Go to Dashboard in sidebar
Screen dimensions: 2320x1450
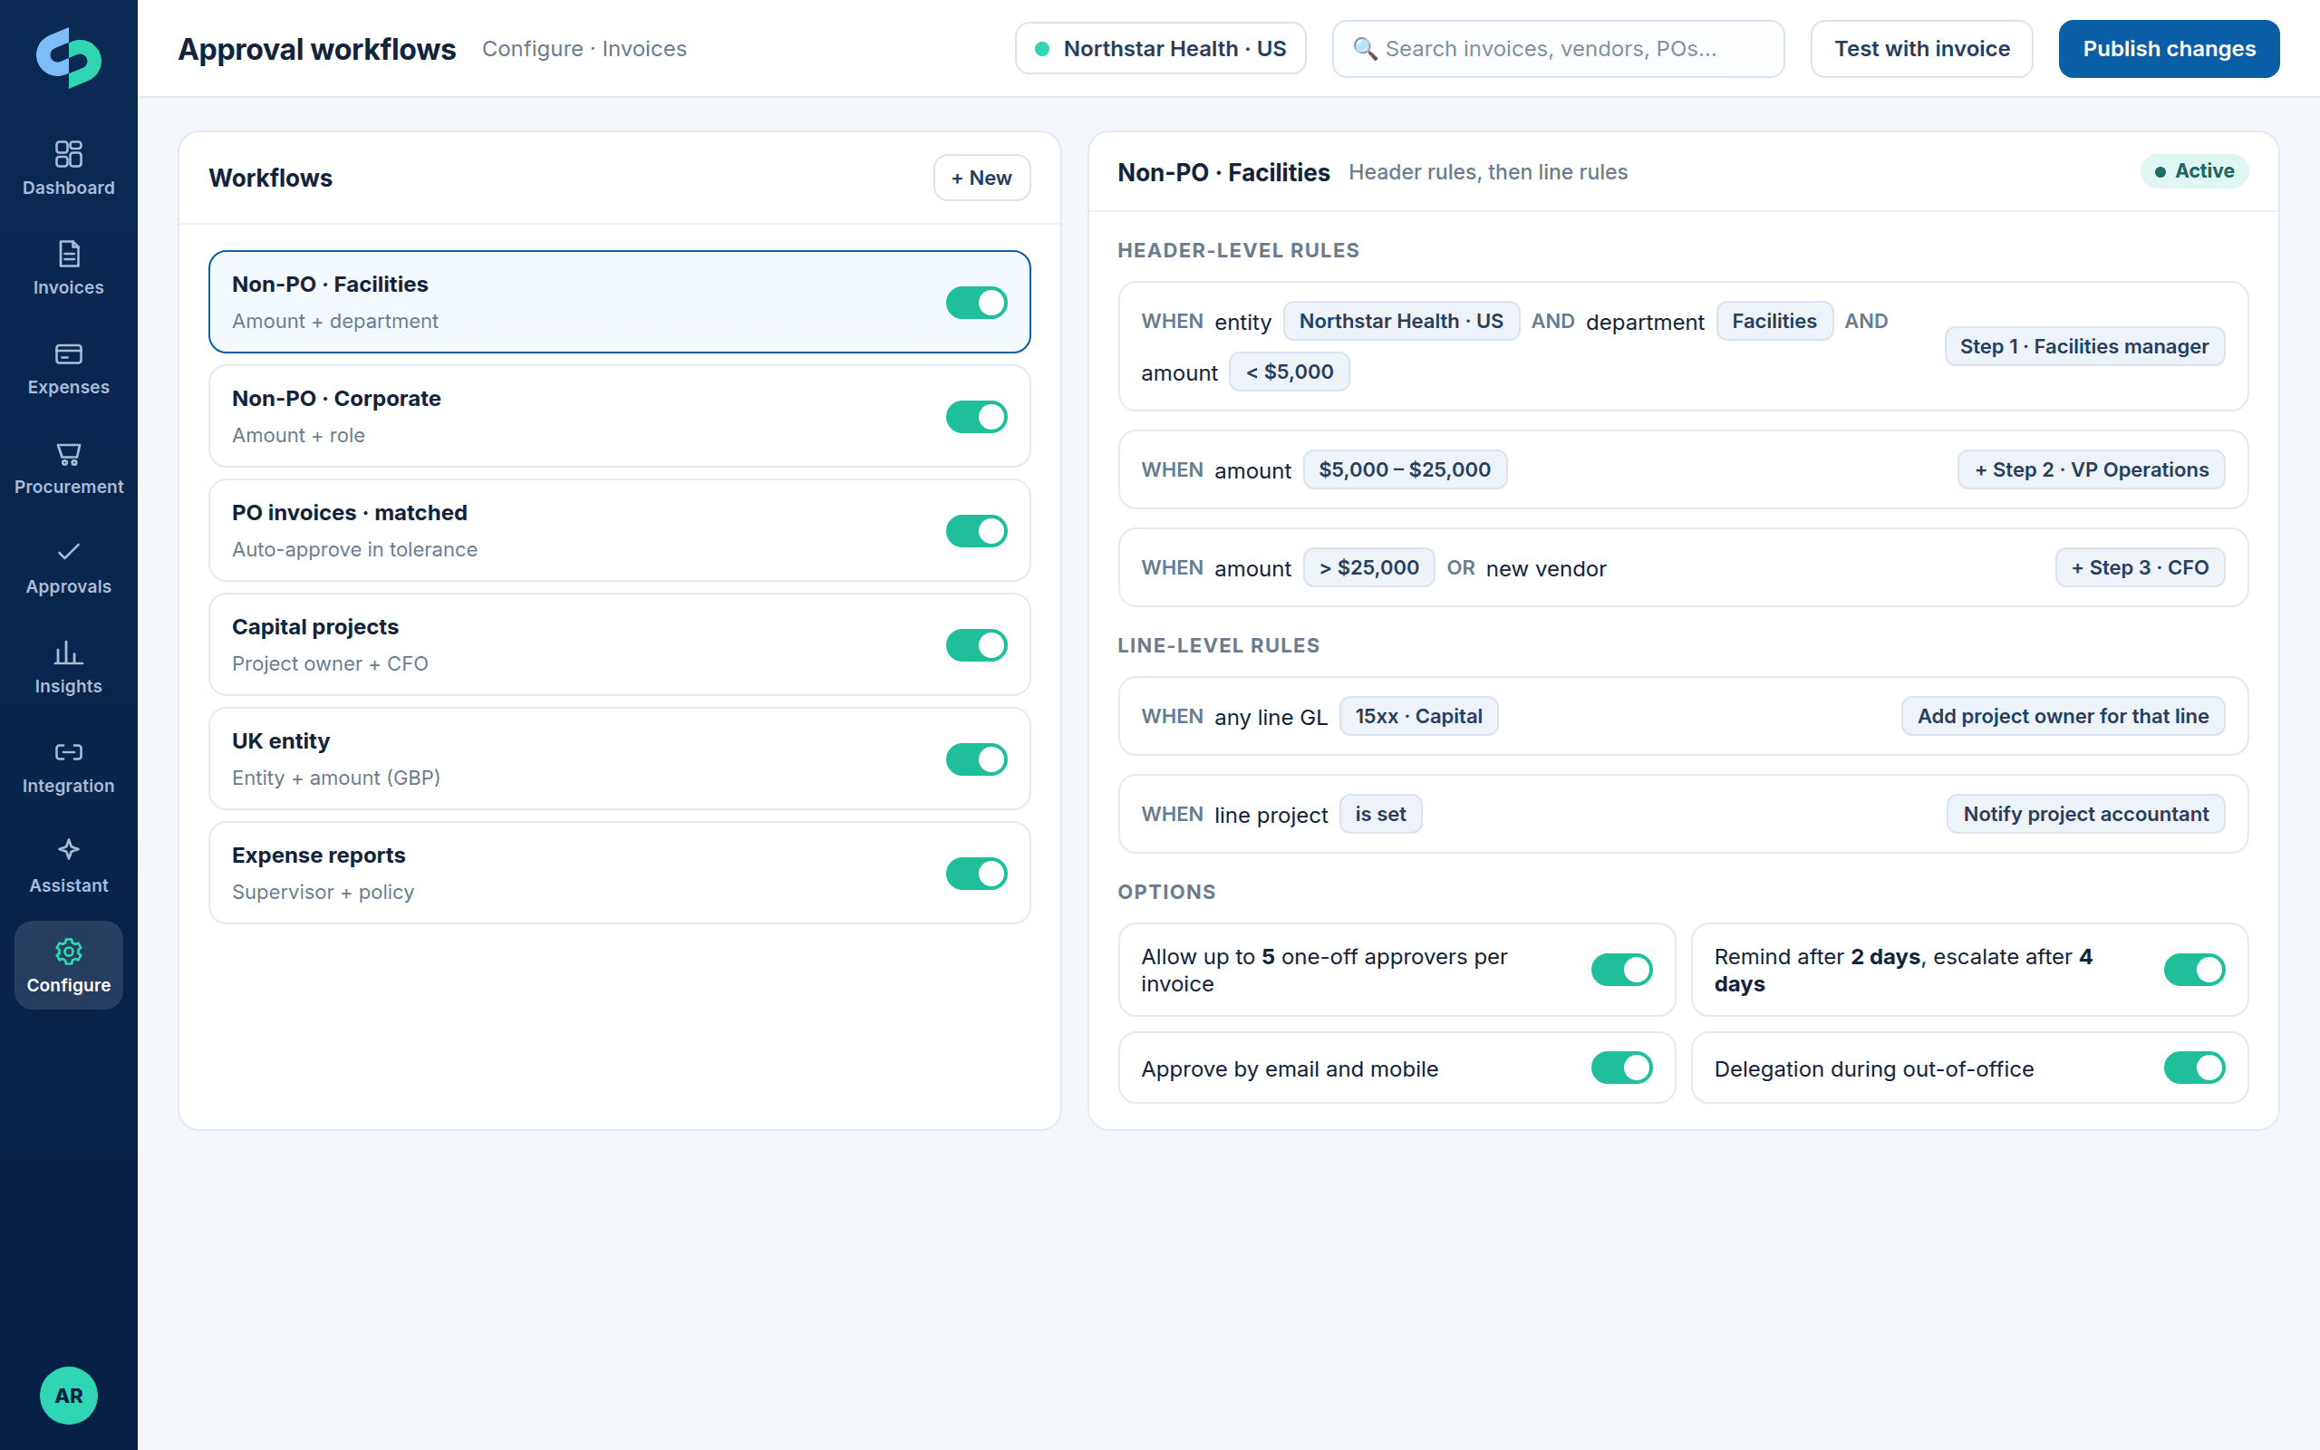(68, 168)
